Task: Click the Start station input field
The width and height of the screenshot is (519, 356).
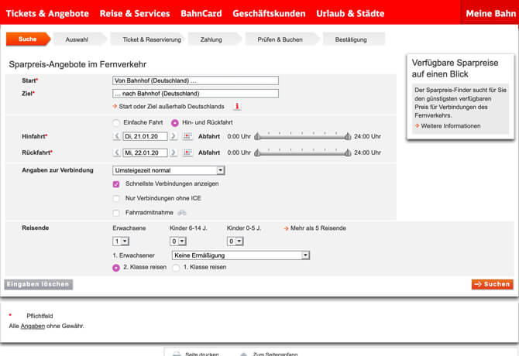Action: pyautogui.click(x=196, y=80)
